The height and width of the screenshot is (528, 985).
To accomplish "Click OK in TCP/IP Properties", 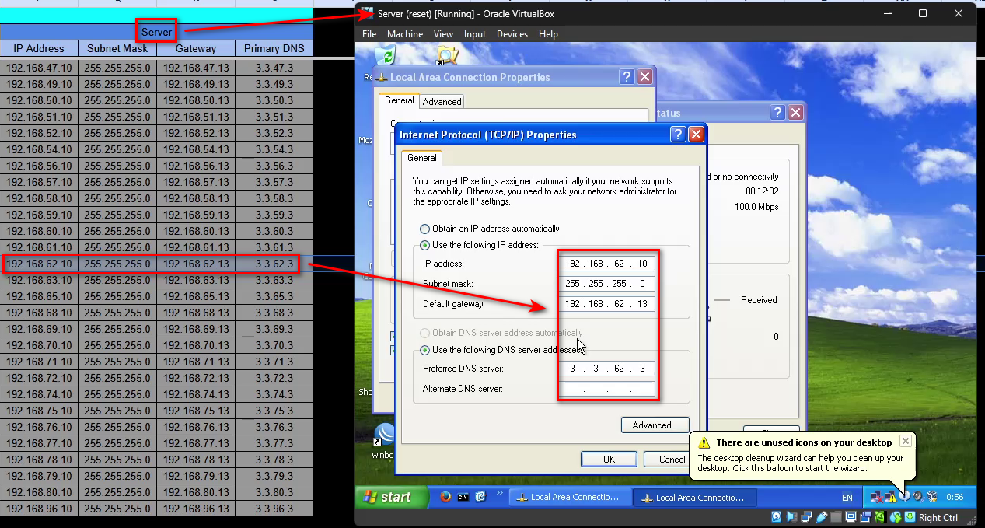I will click(x=609, y=459).
